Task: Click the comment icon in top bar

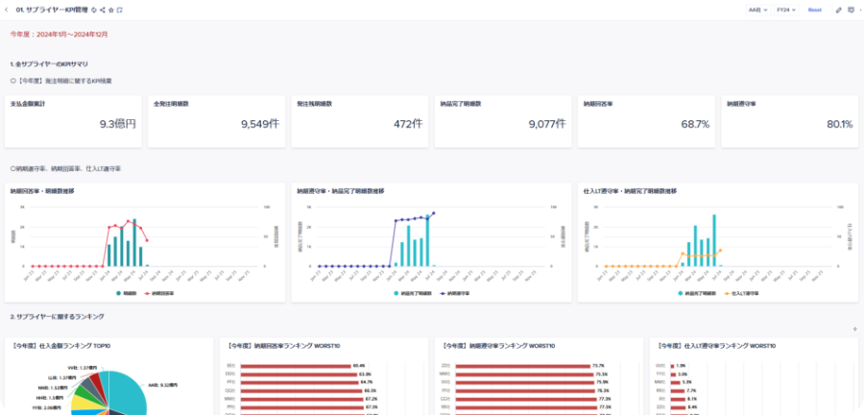Action: click(851, 10)
